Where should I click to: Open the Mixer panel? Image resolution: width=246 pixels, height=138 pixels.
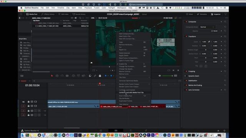[x=189, y=14]
